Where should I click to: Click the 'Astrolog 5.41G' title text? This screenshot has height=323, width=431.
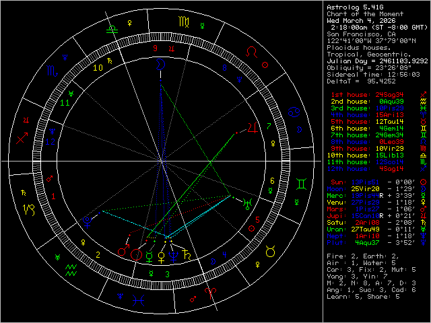(355, 7)
